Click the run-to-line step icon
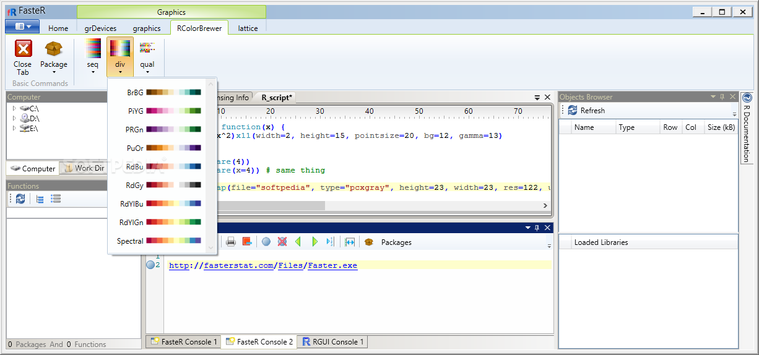 click(330, 242)
